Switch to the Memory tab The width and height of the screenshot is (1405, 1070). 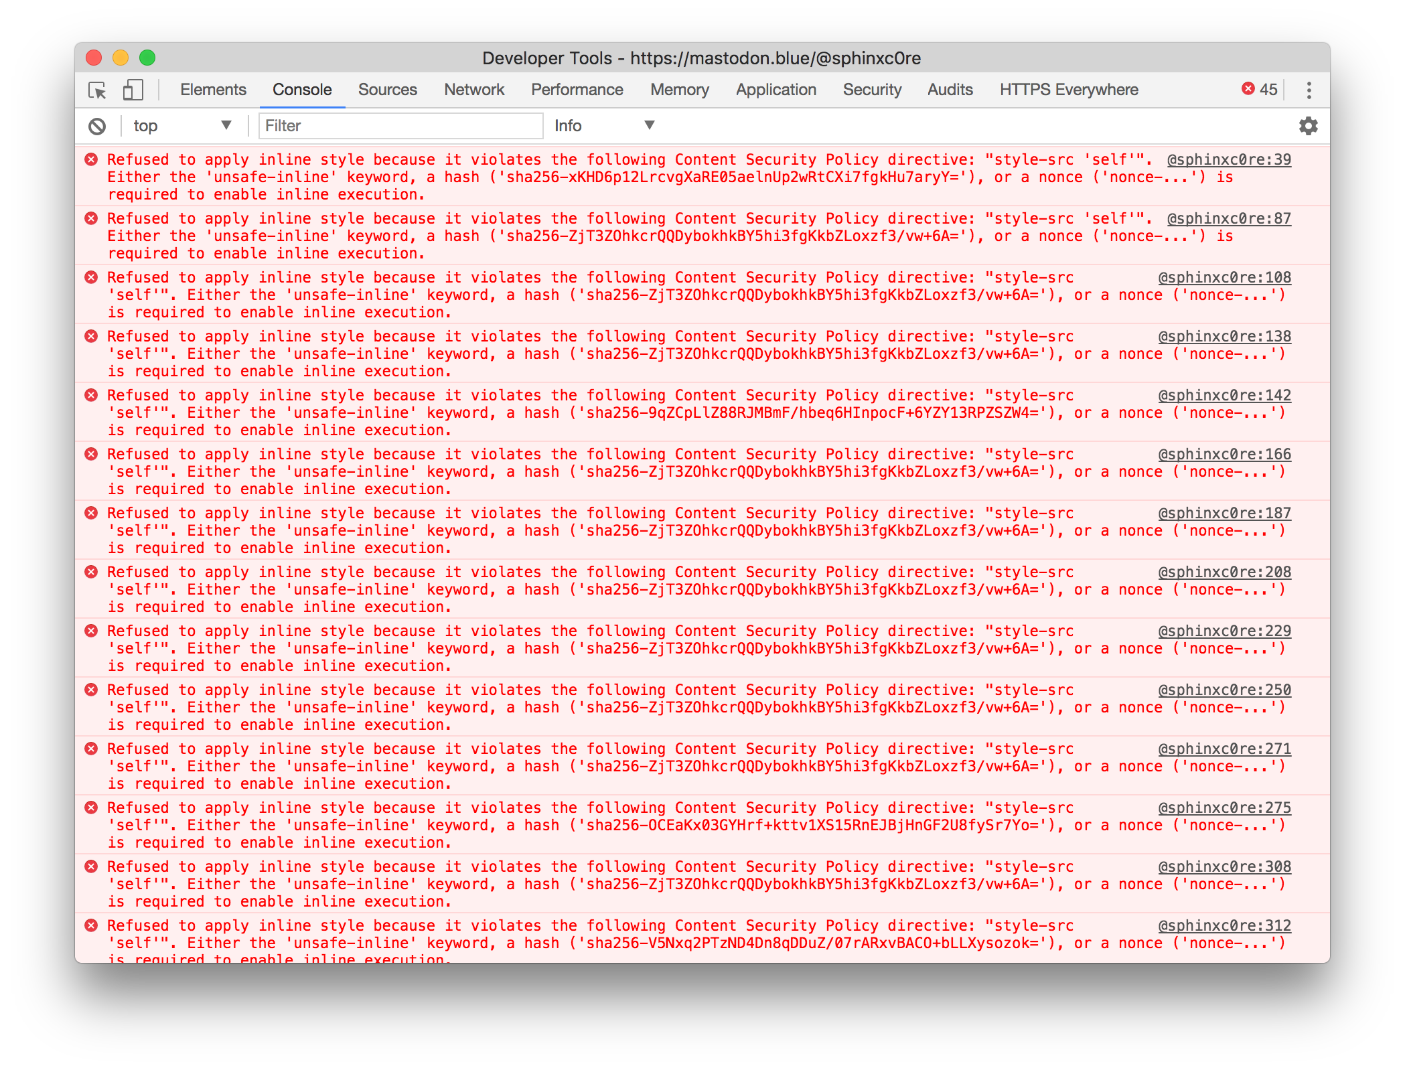click(x=680, y=90)
